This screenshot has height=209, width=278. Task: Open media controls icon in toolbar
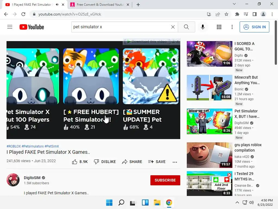(246, 14)
